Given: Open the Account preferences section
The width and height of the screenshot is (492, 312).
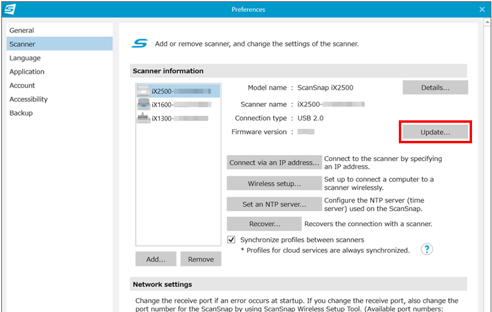Looking at the screenshot, I should (x=60, y=85).
